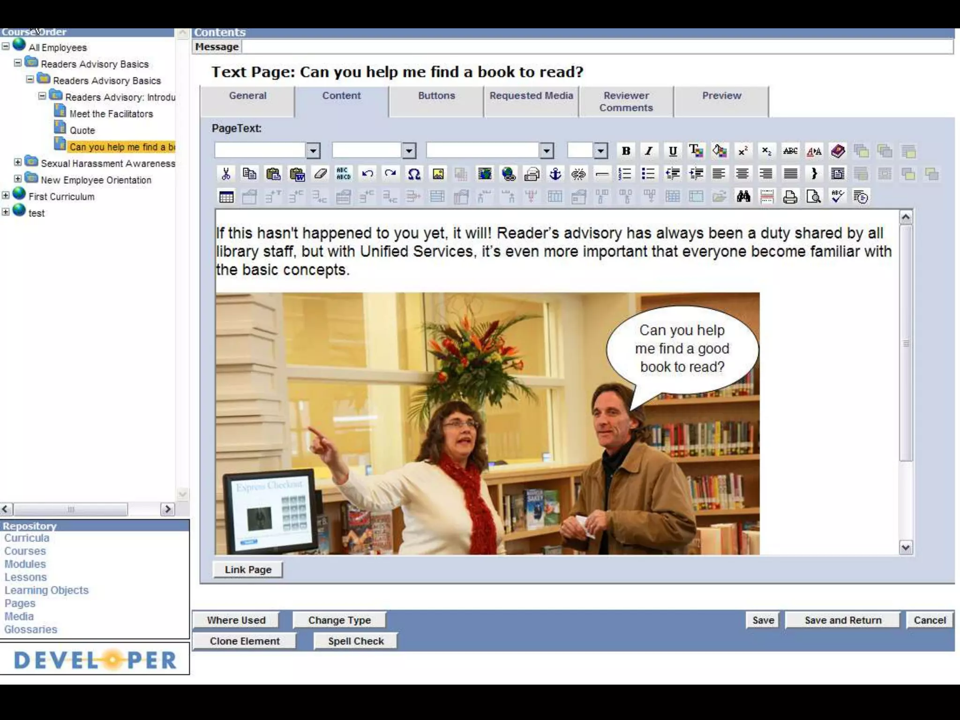The height and width of the screenshot is (720, 960).
Task: Toggle Bold formatting
Action: click(x=625, y=151)
